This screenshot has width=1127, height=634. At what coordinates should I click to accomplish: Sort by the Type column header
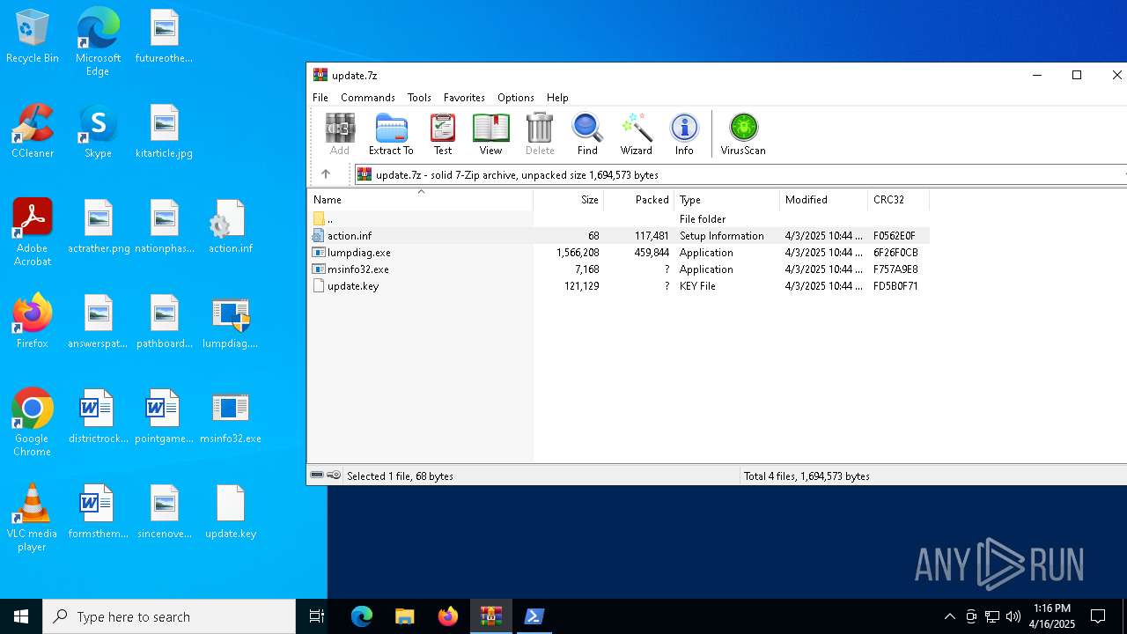pos(726,200)
